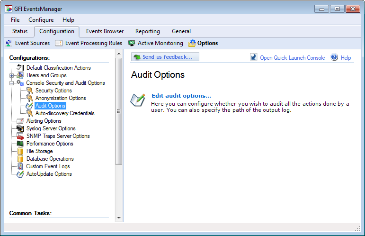Switch to the Status tab
This screenshot has height=236, width=365.
[20, 31]
